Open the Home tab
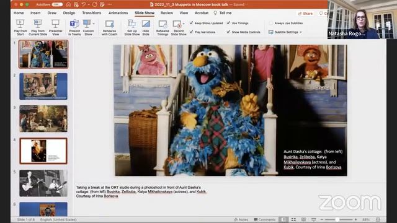397x223 pixels. [19, 13]
